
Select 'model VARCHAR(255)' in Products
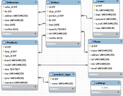click(15, 65)
